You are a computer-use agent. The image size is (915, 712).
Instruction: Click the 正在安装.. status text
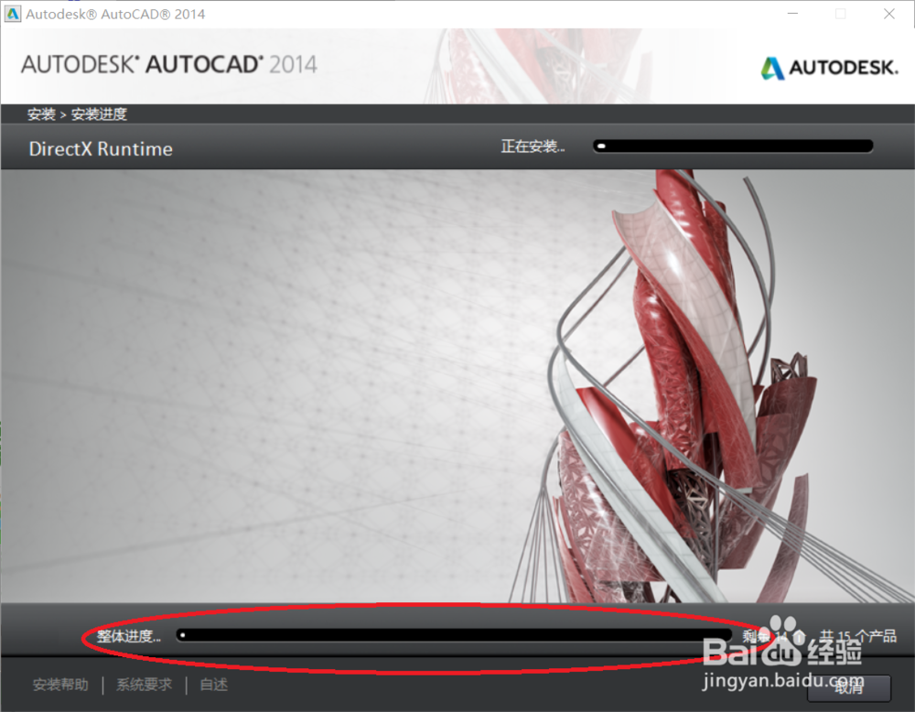533,146
